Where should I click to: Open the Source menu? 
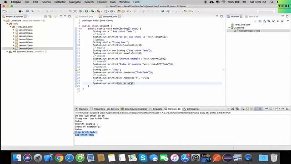pyautogui.click(x=46, y=2)
